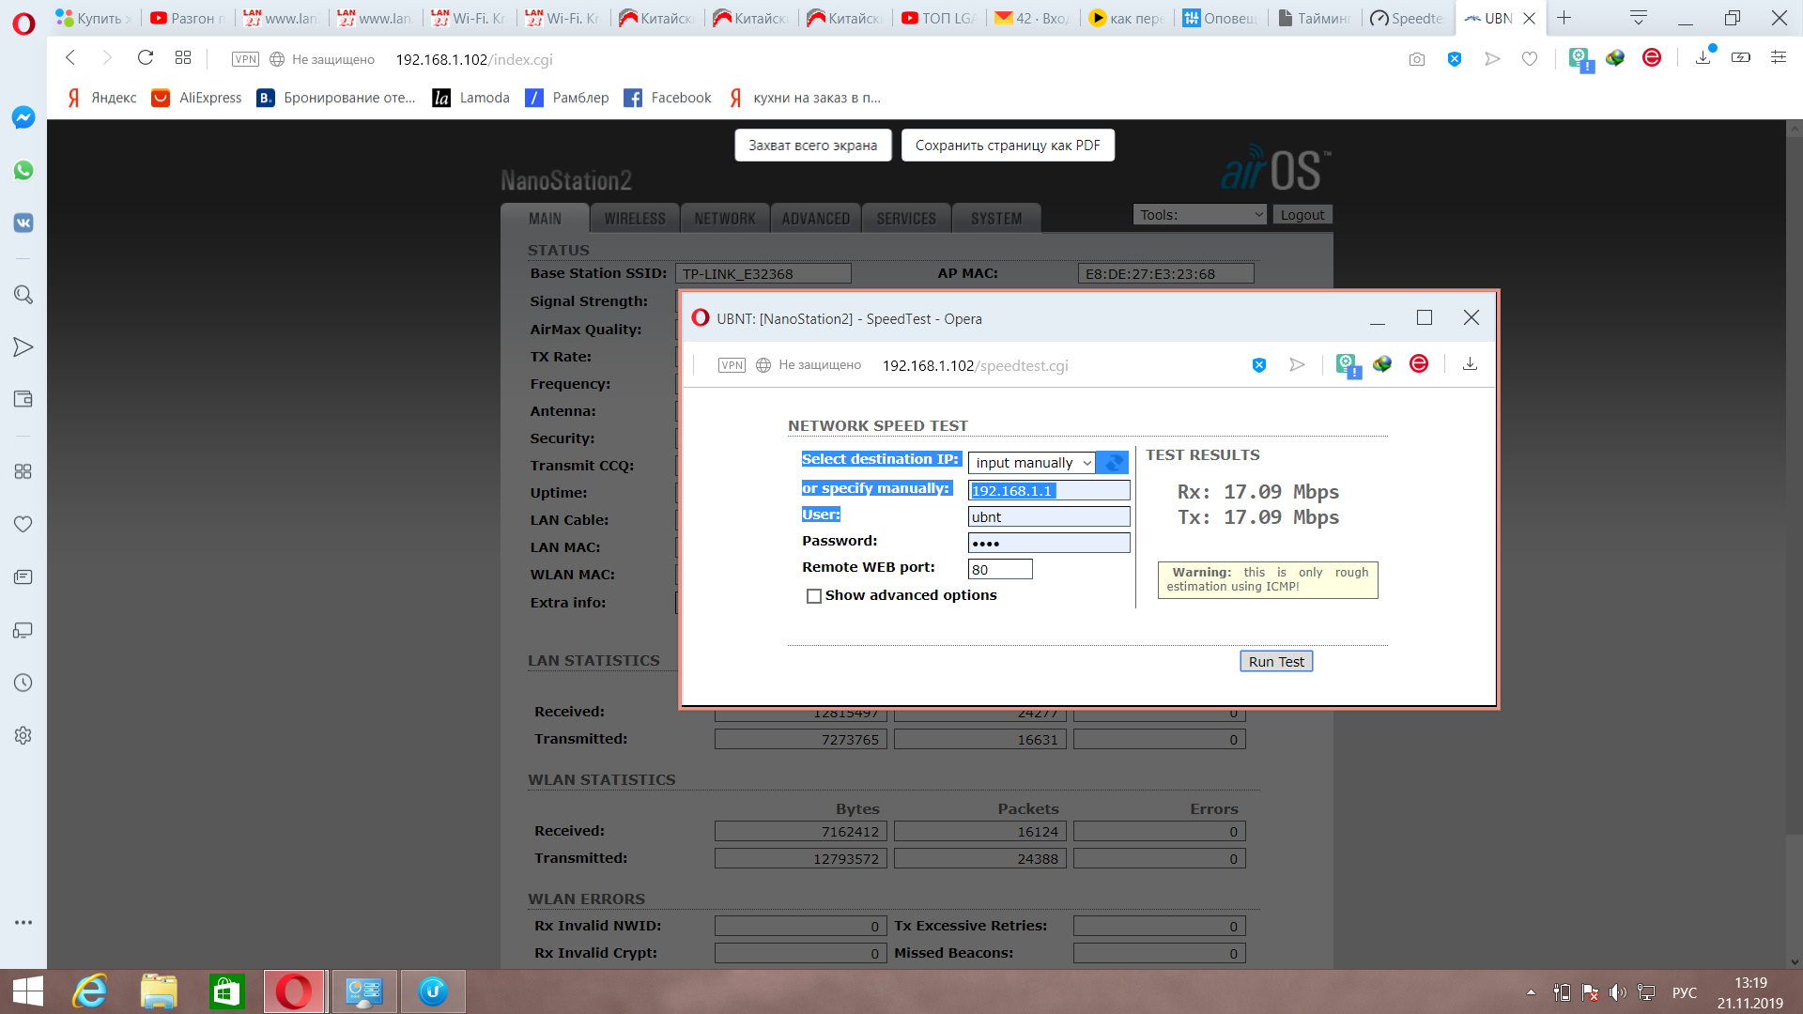Image resolution: width=1803 pixels, height=1014 pixels.
Task: Take a snapshot with camera icon
Action: click(x=1417, y=59)
